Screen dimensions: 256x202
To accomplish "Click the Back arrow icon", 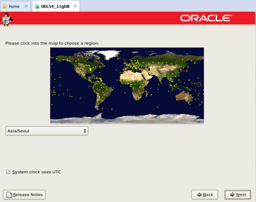I will click(x=199, y=195).
